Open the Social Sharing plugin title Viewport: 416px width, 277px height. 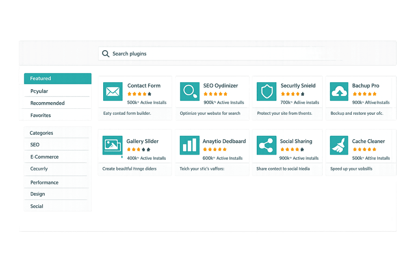(x=296, y=141)
